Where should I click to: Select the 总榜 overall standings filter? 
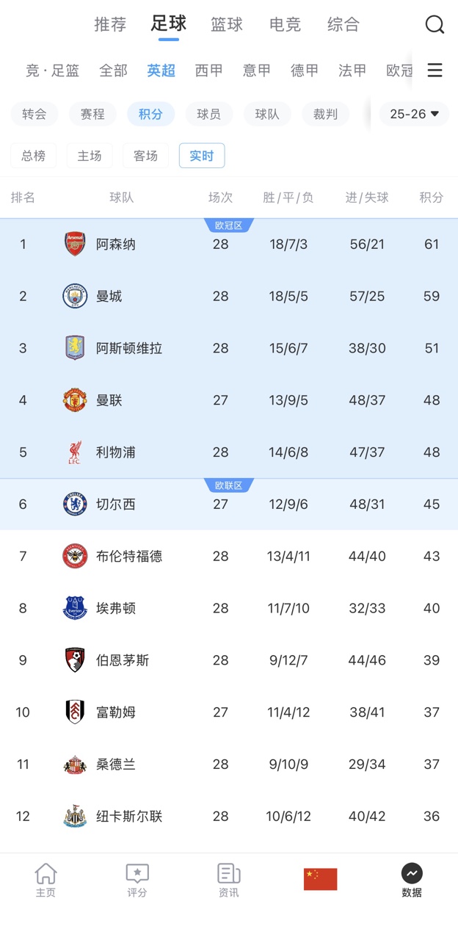coord(33,156)
